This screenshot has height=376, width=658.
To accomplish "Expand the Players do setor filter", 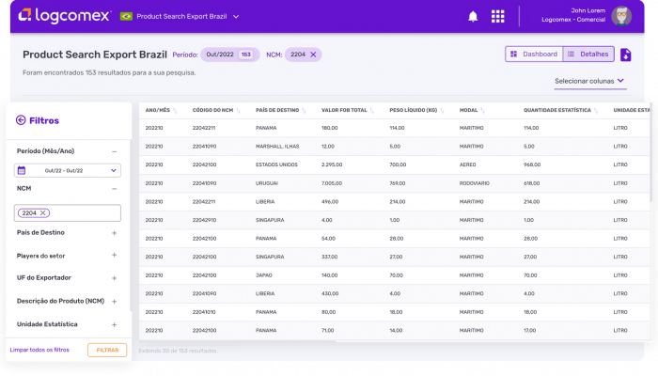I will point(114,255).
